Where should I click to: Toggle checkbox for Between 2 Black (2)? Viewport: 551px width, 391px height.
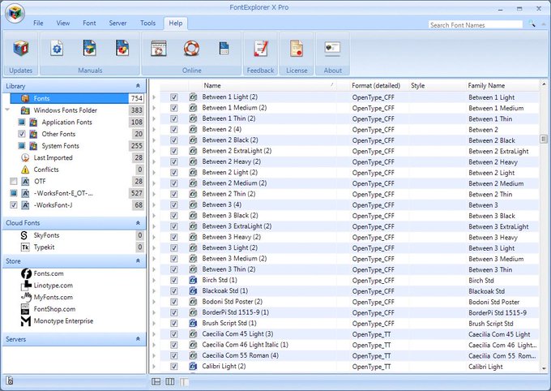[x=174, y=140]
